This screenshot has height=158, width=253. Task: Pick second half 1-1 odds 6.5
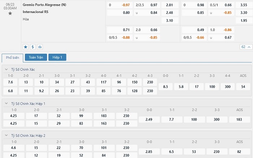(172, 152)
